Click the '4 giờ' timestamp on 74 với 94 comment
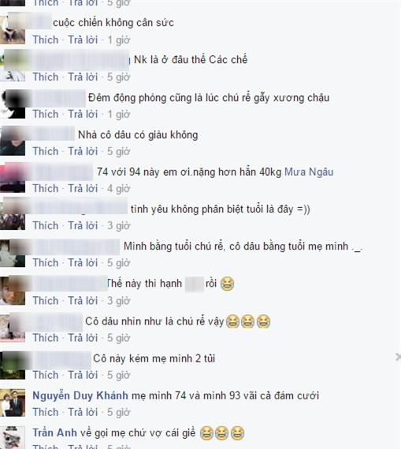 [x=119, y=188]
